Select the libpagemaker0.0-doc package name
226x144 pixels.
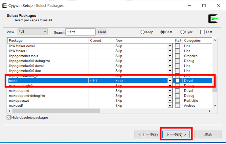(x=25, y=71)
